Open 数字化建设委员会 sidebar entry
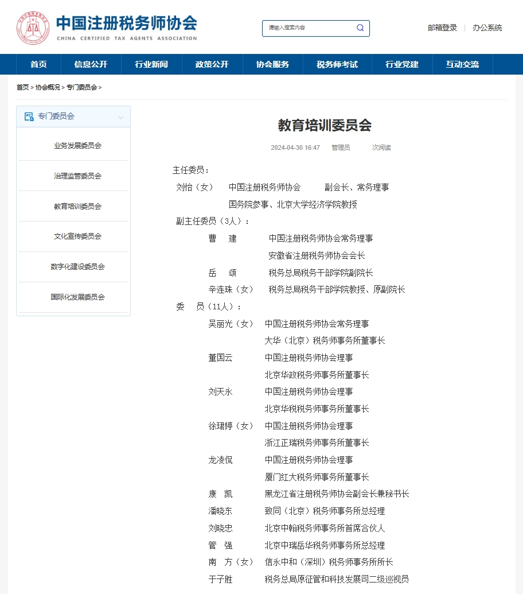This screenshot has width=523, height=594. [77, 267]
